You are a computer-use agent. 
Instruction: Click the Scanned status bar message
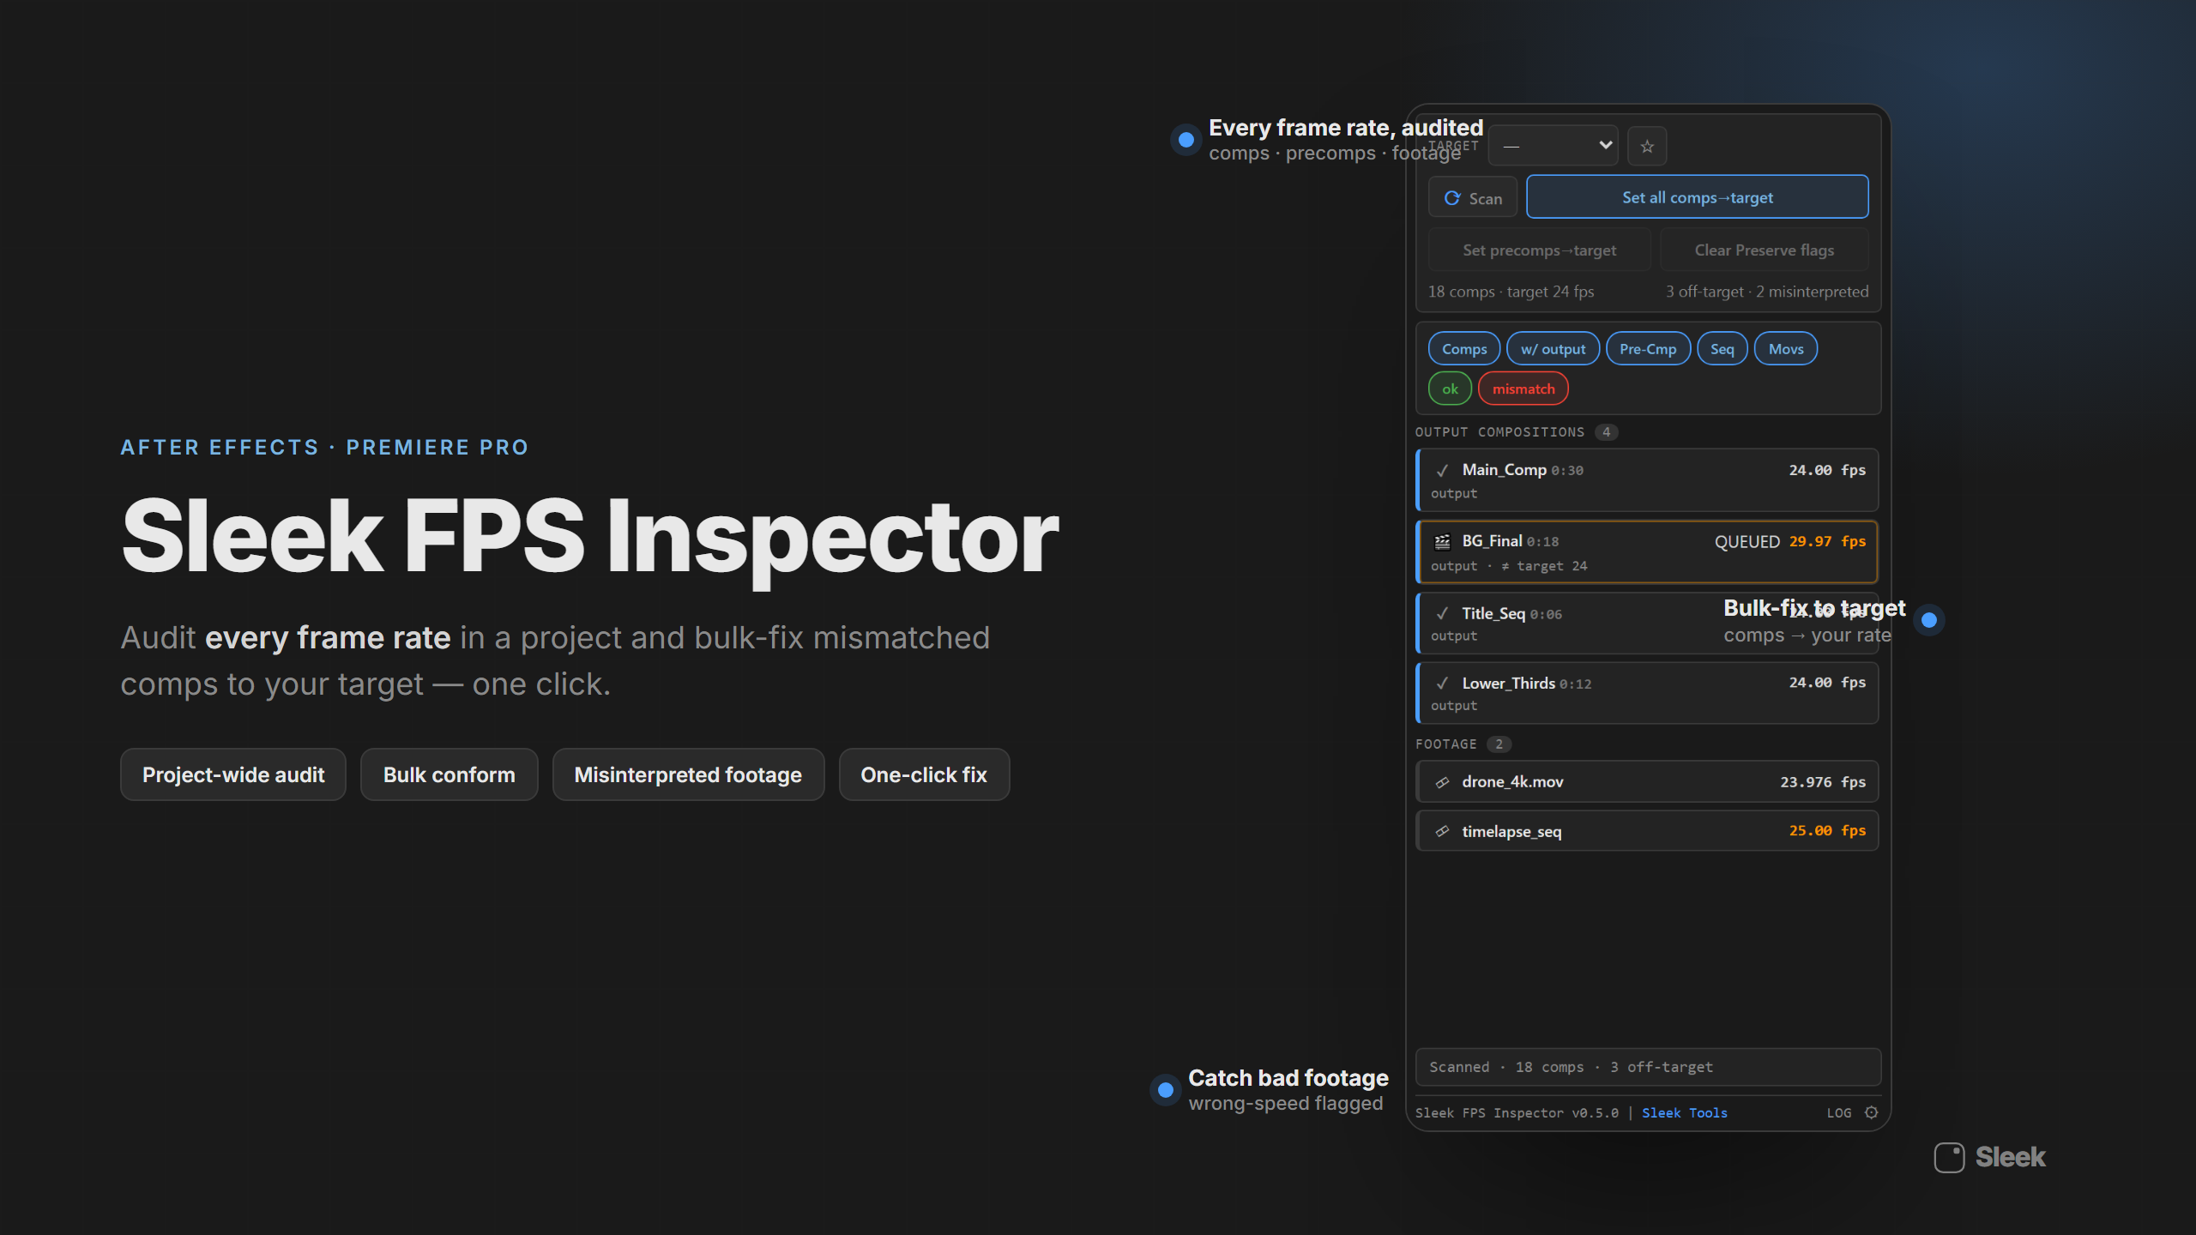[x=1648, y=1067]
